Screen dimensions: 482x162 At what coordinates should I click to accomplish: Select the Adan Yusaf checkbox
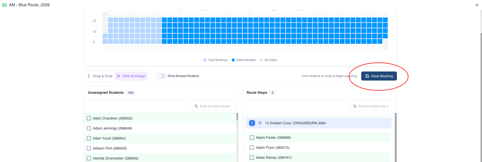[x=89, y=138]
